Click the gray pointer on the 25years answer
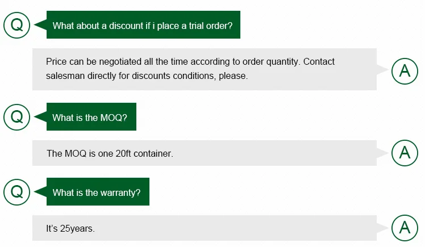The width and height of the screenshot is (425, 247). point(382,227)
